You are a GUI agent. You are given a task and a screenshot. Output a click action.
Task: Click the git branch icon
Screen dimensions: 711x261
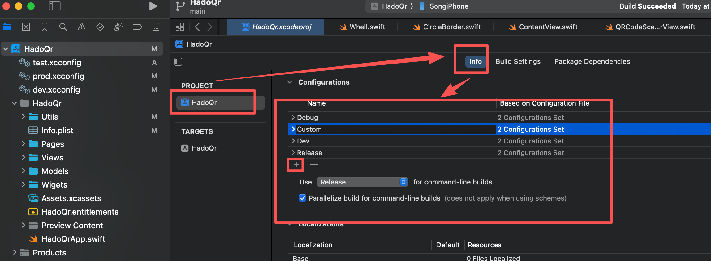[x=180, y=6]
